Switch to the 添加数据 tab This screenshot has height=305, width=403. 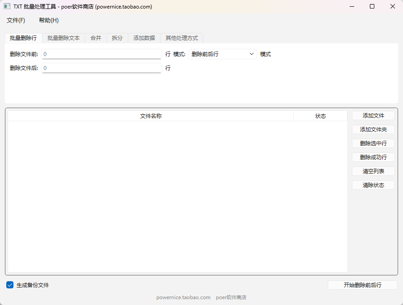point(144,38)
